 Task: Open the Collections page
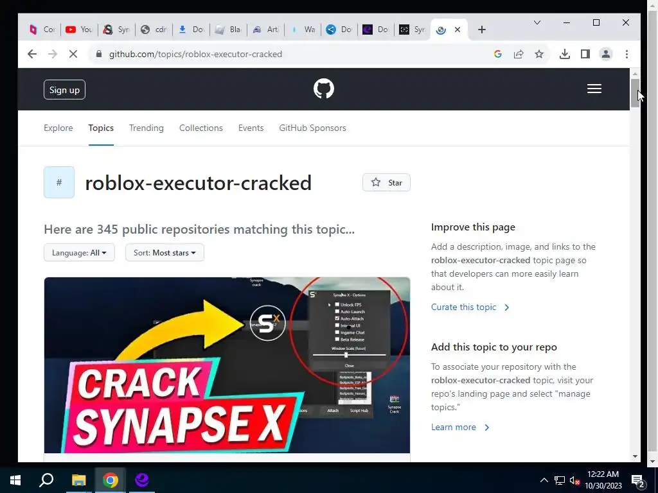(x=201, y=128)
